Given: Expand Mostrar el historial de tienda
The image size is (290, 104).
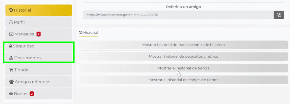Looking at the screenshot, I should 184,68.
